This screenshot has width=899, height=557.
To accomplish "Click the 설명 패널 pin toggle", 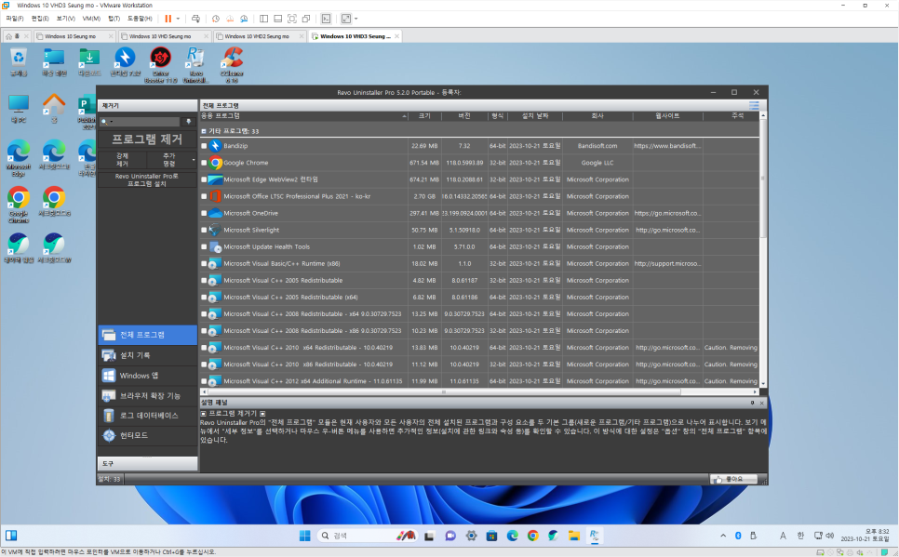I will tap(753, 403).
